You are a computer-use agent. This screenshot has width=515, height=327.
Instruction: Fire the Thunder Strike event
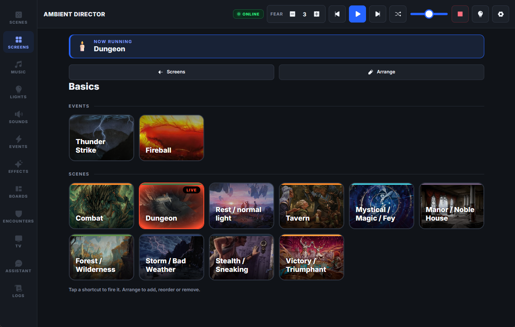click(102, 138)
